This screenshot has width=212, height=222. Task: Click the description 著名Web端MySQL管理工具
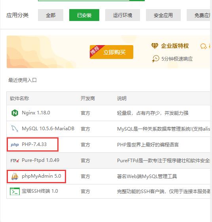pyautogui.click(x=147, y=176)
